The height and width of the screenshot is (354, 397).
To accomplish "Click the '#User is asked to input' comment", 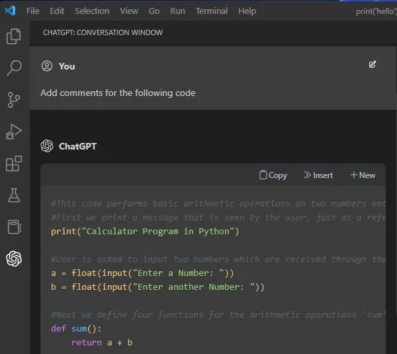I will [218, 259].
